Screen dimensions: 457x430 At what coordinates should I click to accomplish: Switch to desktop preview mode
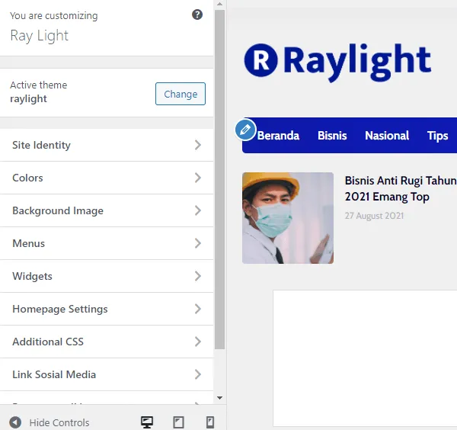tap(147, 422)
